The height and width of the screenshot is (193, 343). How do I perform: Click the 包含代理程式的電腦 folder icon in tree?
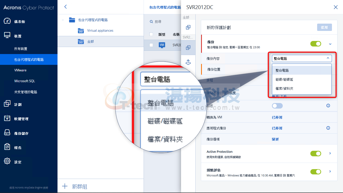pyautogui.click(x=72, y=20)
